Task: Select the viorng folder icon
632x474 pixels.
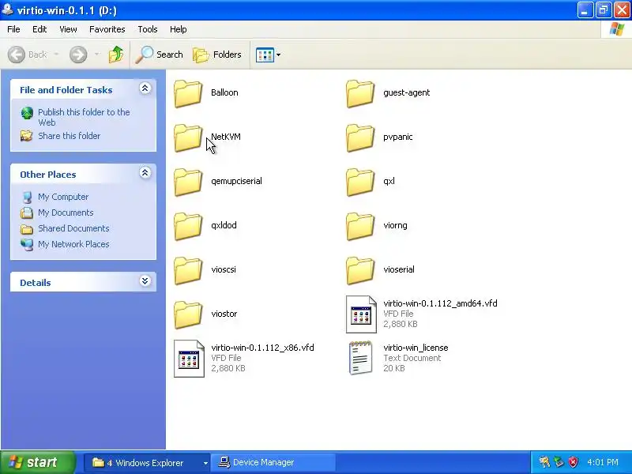Action: [x=360, y=227]
